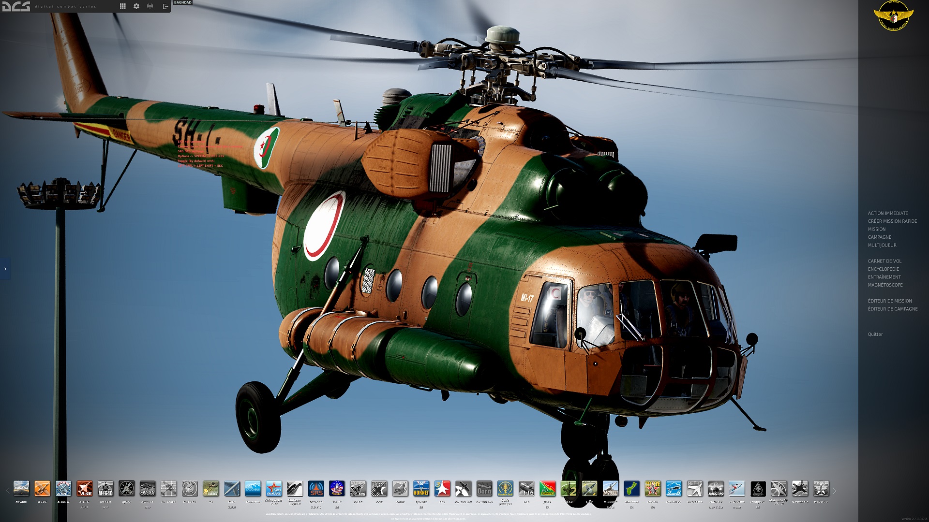
Task: Click the logout exit icon in top bar
Action: click(165, 6)
